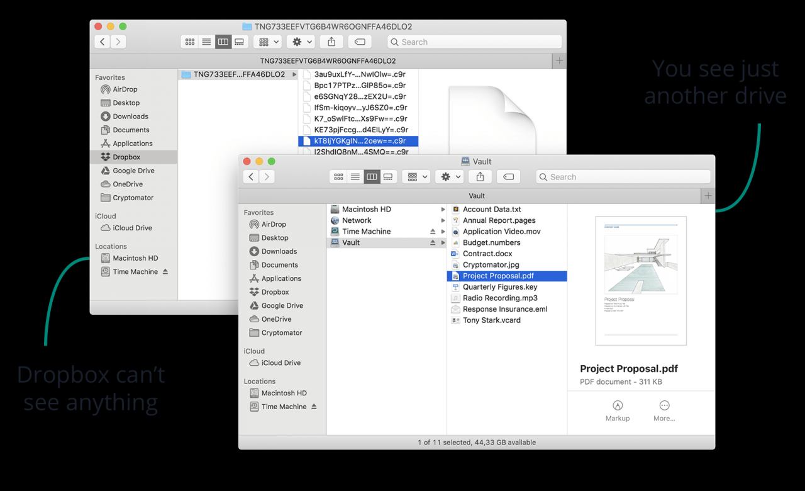Select Account Data.txt file
Viewport: 805px width, 491px height.
point(507,210)
